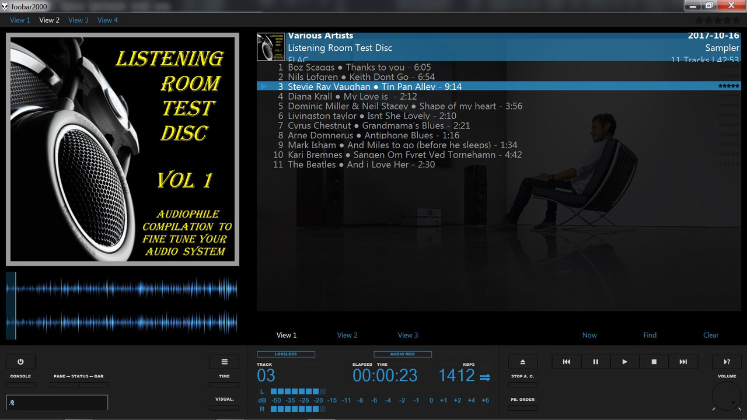
Task: Click the 1412 kbps bitrate value
Action: point(457,376)
